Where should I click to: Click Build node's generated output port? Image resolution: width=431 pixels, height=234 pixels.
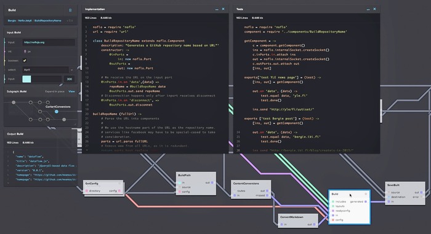tap(366, 201)
